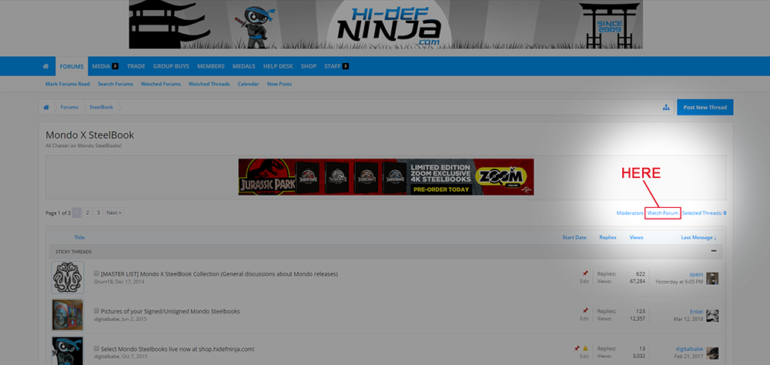
Task: Tick the Pictures of Signed/Unsigned thread checkbox
Action: point(97,311)
